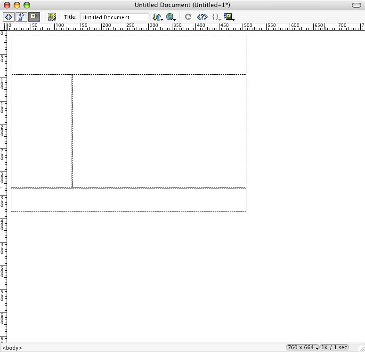Open the Code Navigation braces menu
Screen dimensions: 365x352
(x=216, y=17)
